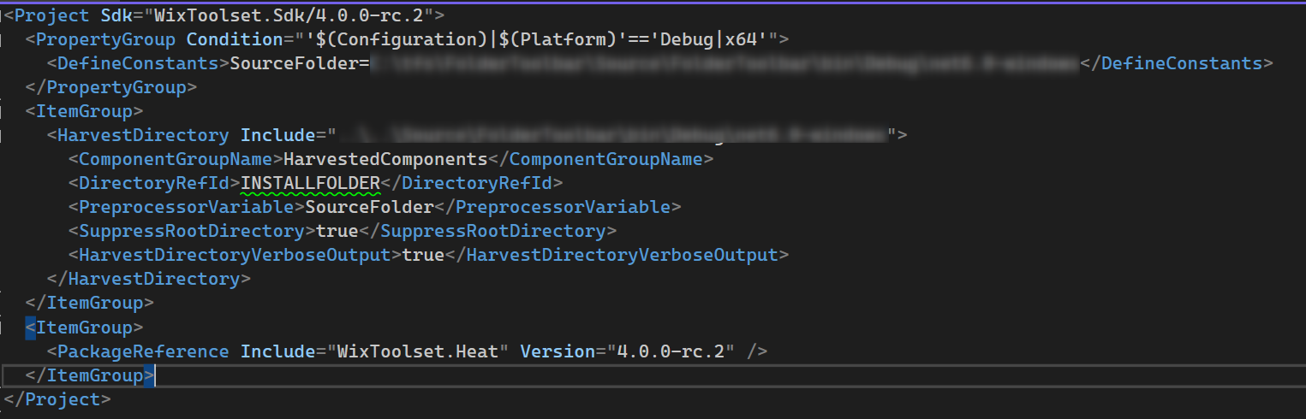Click SourceFolder inside PreprocessorVariable element

370,207
